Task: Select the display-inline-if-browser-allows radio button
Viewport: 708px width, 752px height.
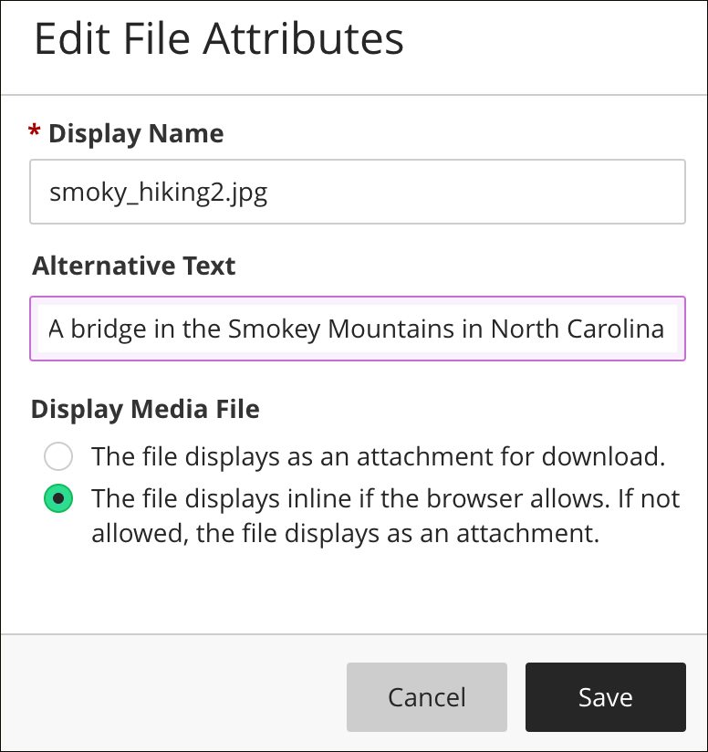Action: pyautogui.click(x=58, y=499)
